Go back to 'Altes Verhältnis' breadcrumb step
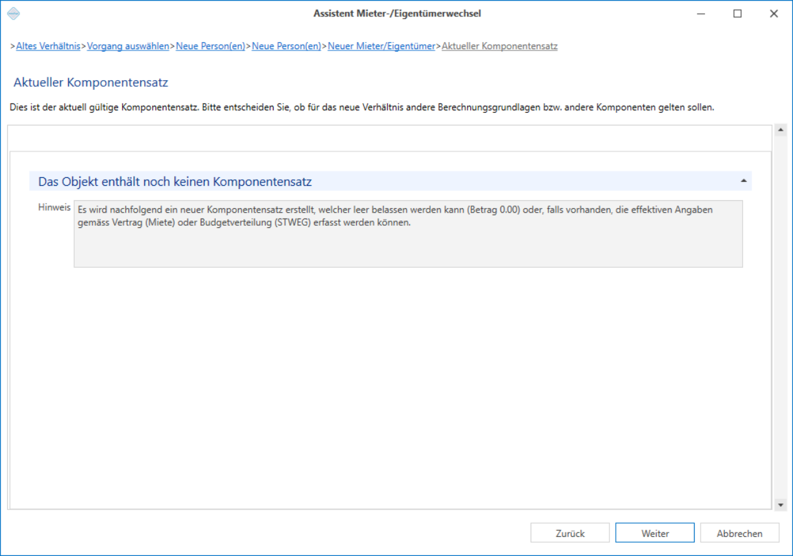This screenshot has width=793, height=556. point(48,47)
